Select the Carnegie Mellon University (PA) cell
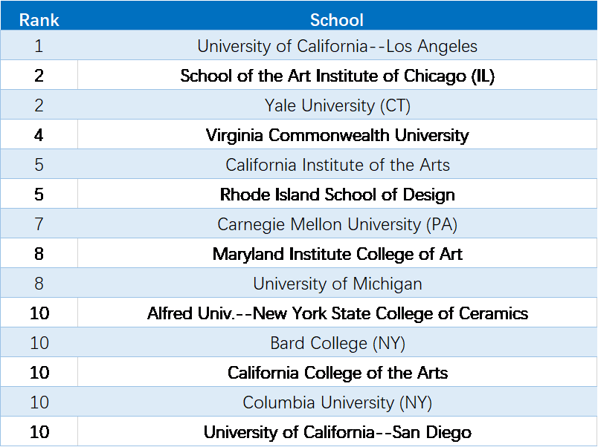The height and width of the screenshot is (447, 598). [337, 224]
